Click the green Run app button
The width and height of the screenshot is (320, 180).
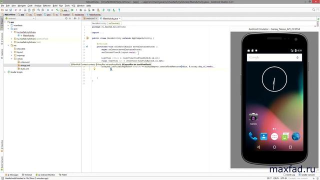click(72, 10)
